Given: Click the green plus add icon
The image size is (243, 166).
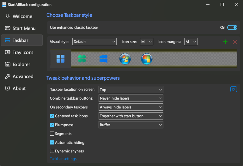Looking at the screenshot, I should pos(225,42).
